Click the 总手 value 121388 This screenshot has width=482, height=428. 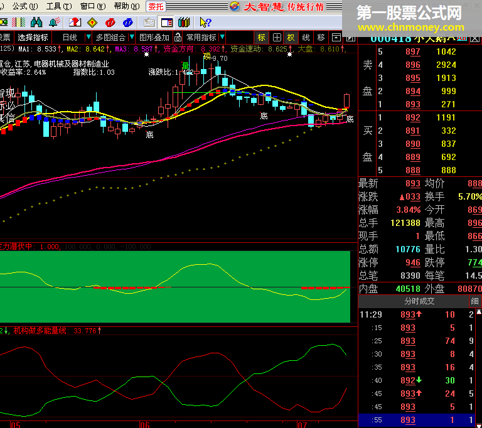(x=405, y=223)
